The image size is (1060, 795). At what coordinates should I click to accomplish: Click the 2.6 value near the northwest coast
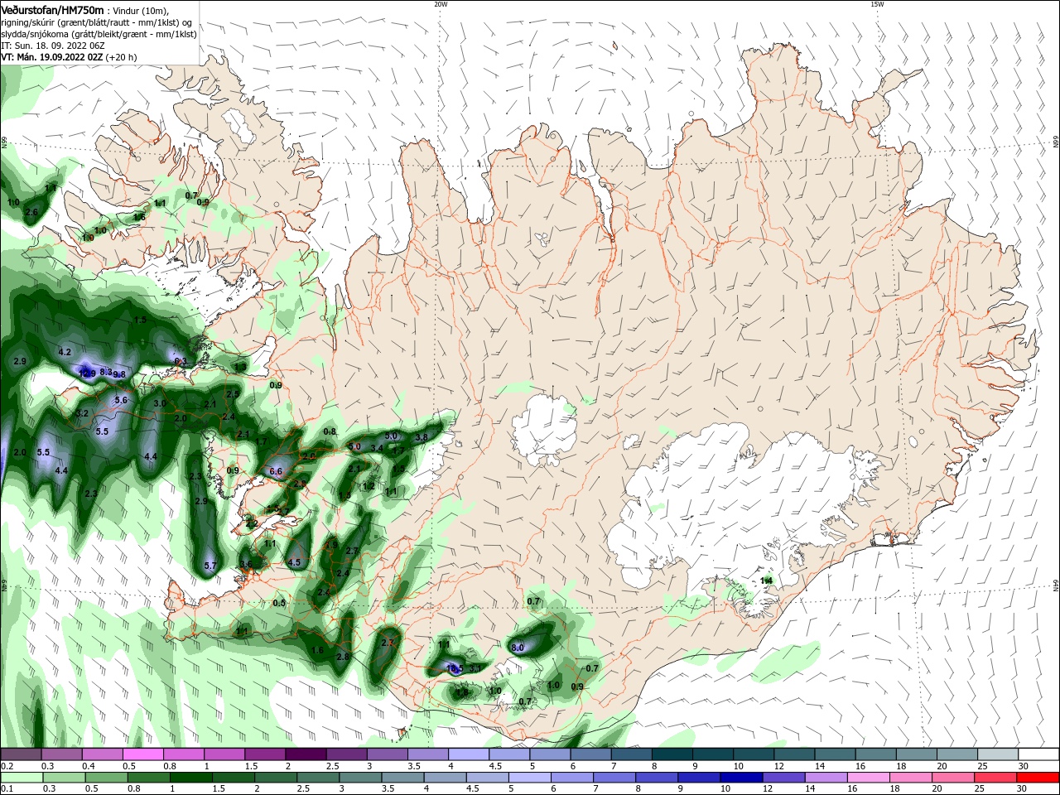coord(31,213)
